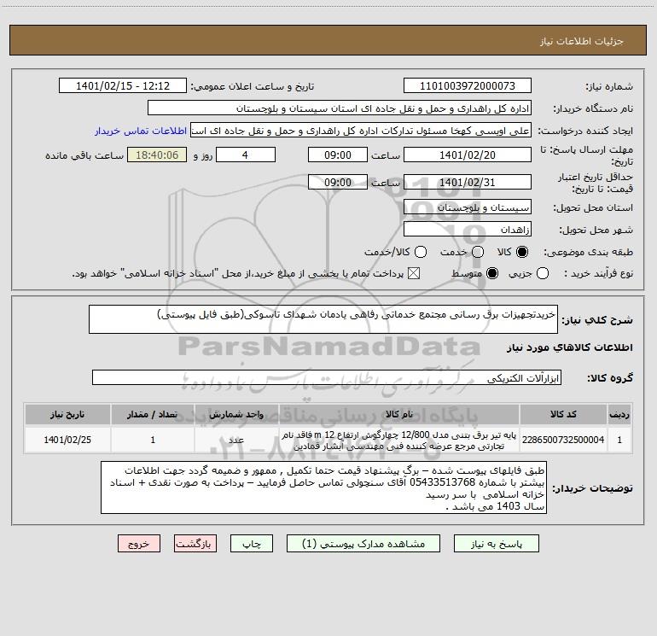Click تعداد / مقدار column header
657x636 pixels.
pos(153,414)
